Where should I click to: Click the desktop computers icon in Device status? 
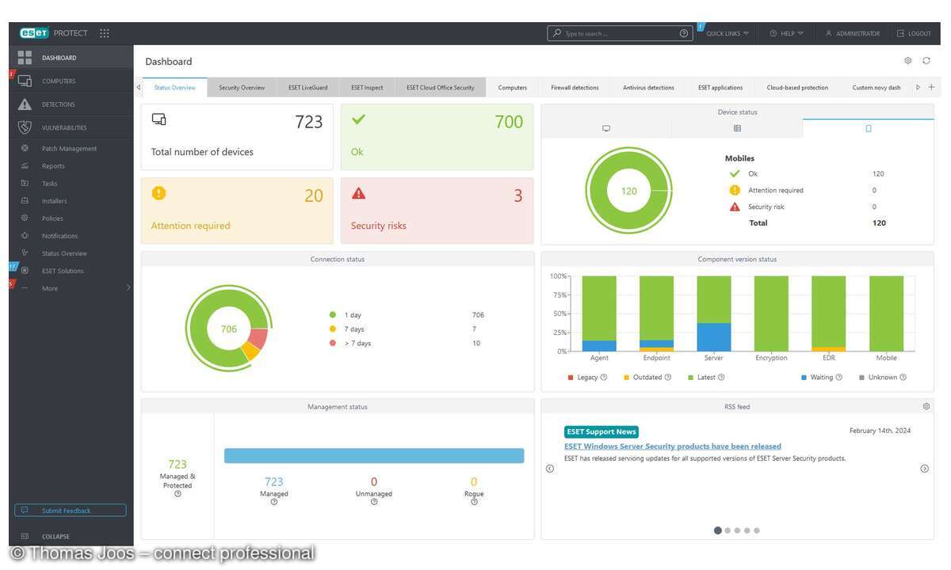tap(606, 128)
